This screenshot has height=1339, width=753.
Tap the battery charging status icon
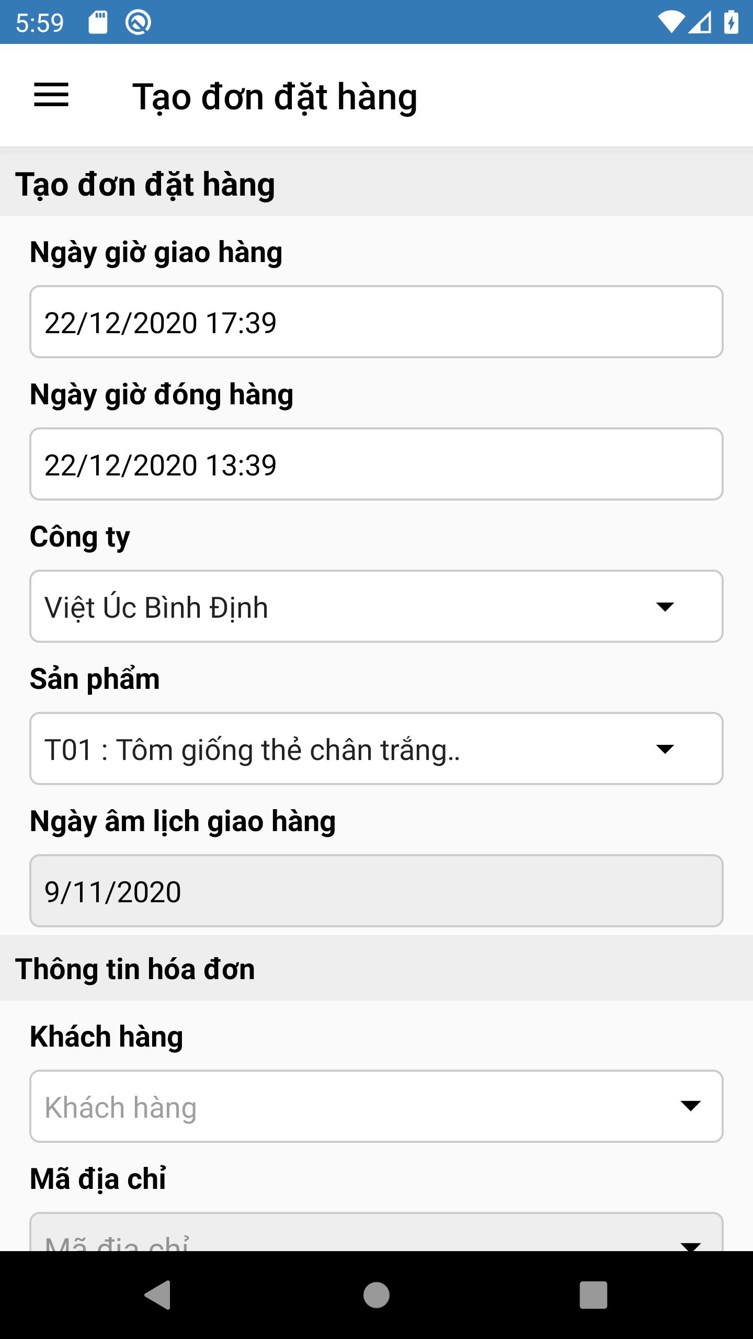pyautogui.click(x=731, y=22)
